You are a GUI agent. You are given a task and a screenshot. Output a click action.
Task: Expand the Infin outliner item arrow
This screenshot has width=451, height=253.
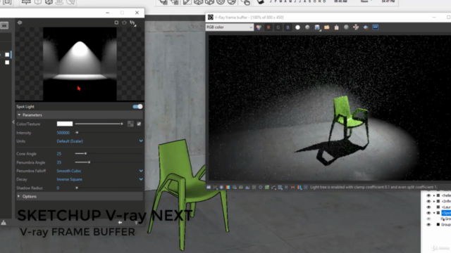[434, 201]
